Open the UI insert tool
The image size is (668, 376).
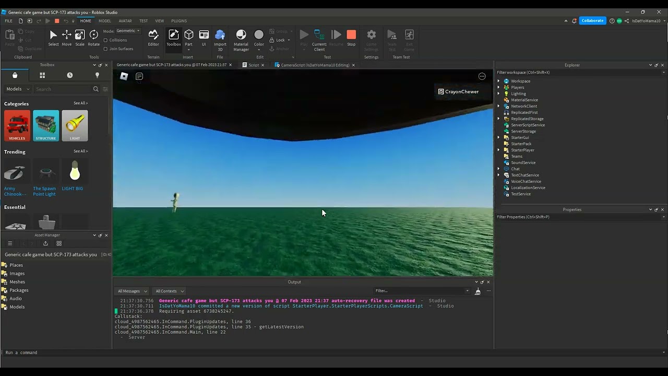point(204,38)
